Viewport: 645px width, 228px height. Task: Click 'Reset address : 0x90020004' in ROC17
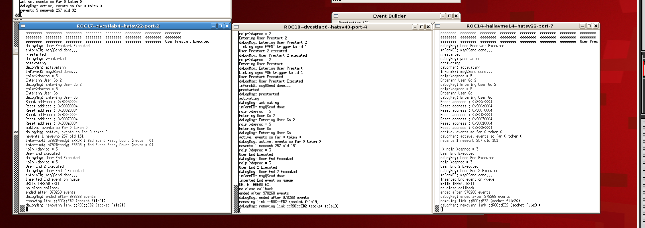[x=52, y=110]
